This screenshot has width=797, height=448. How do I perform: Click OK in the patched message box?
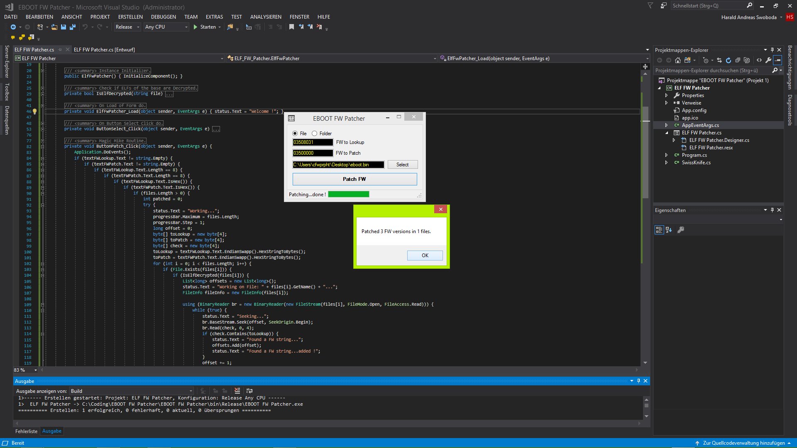(x=425, y=256)
